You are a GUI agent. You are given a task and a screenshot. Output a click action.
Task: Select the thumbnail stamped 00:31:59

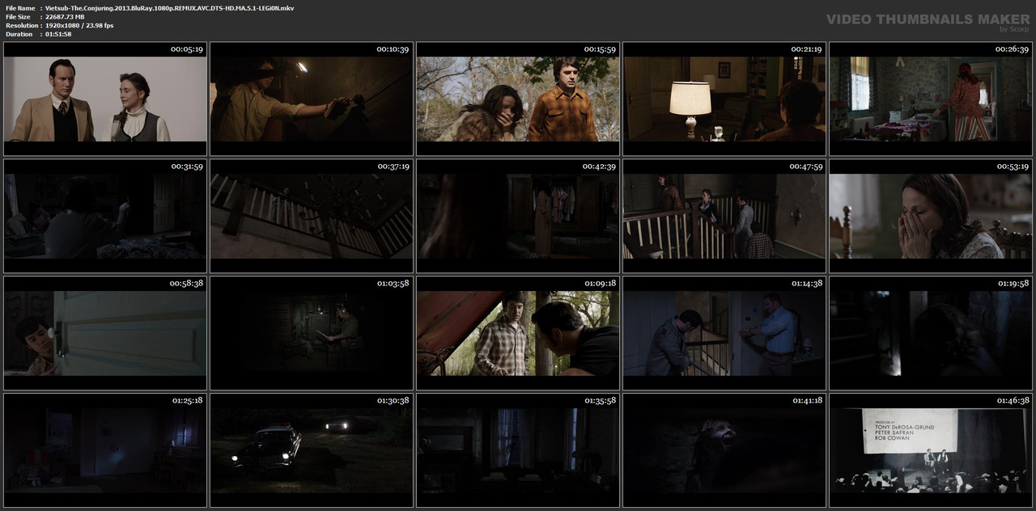coord(105,216)
